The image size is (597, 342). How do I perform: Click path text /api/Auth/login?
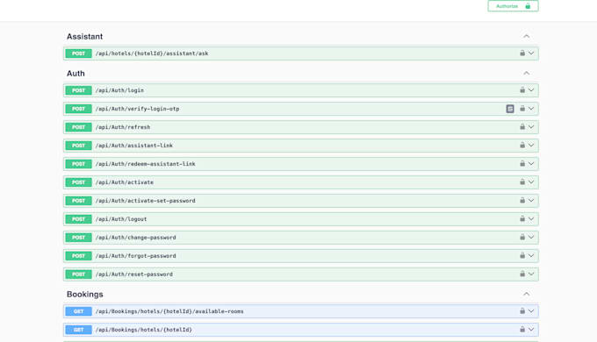click(x=119, y=90)
